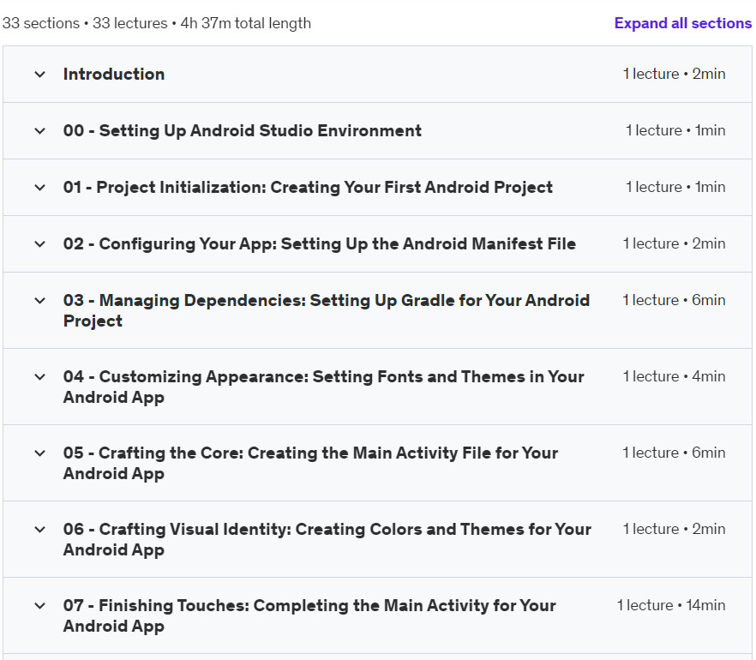Select 05 - Crafting the Core section title

tap(310, 463)
